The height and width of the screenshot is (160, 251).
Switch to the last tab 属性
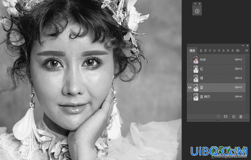[x=238, y=51]
